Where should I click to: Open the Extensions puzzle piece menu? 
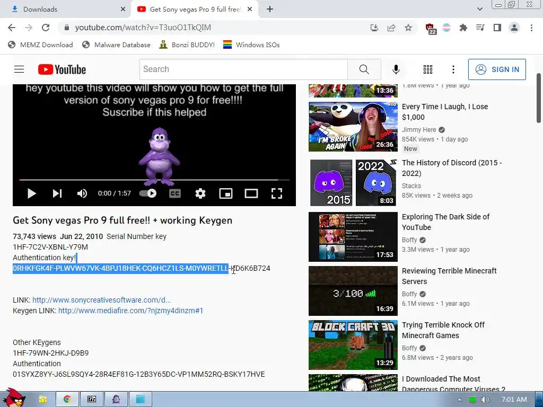coord(463,28)
